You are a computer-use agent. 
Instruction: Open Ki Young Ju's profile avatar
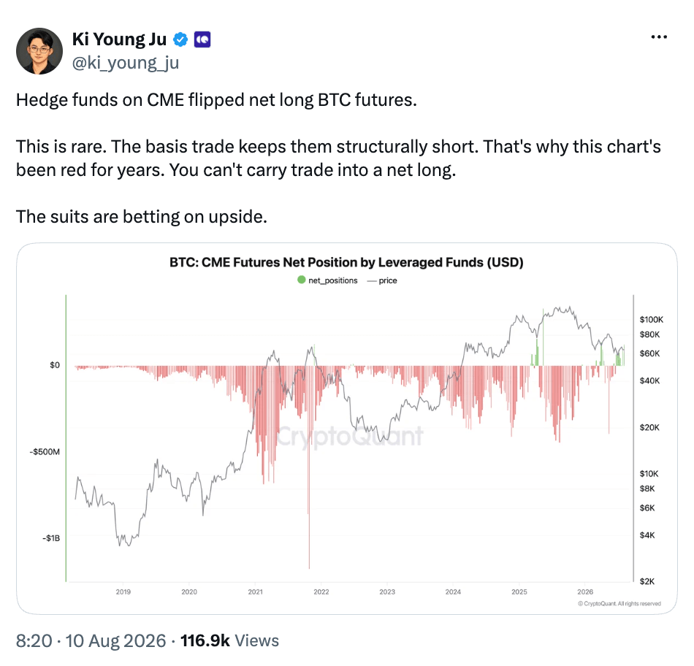click(x=39, y=51)
